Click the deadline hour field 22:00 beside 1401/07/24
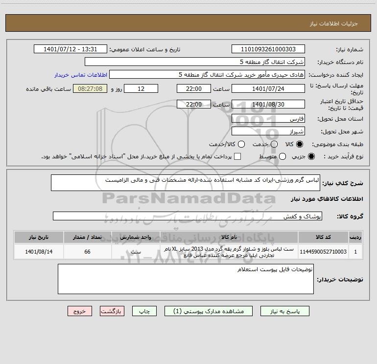377x364 pixels. (x=194, y=88)
